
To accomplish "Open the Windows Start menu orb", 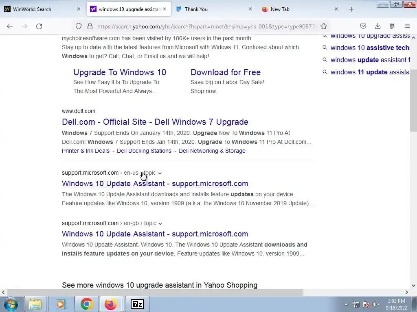I will (x=11, y=304).
